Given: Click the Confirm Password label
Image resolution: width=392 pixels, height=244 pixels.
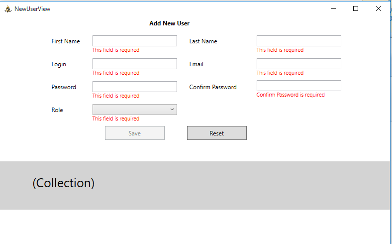Looking at the screenshot, I should tap(213, 87).
